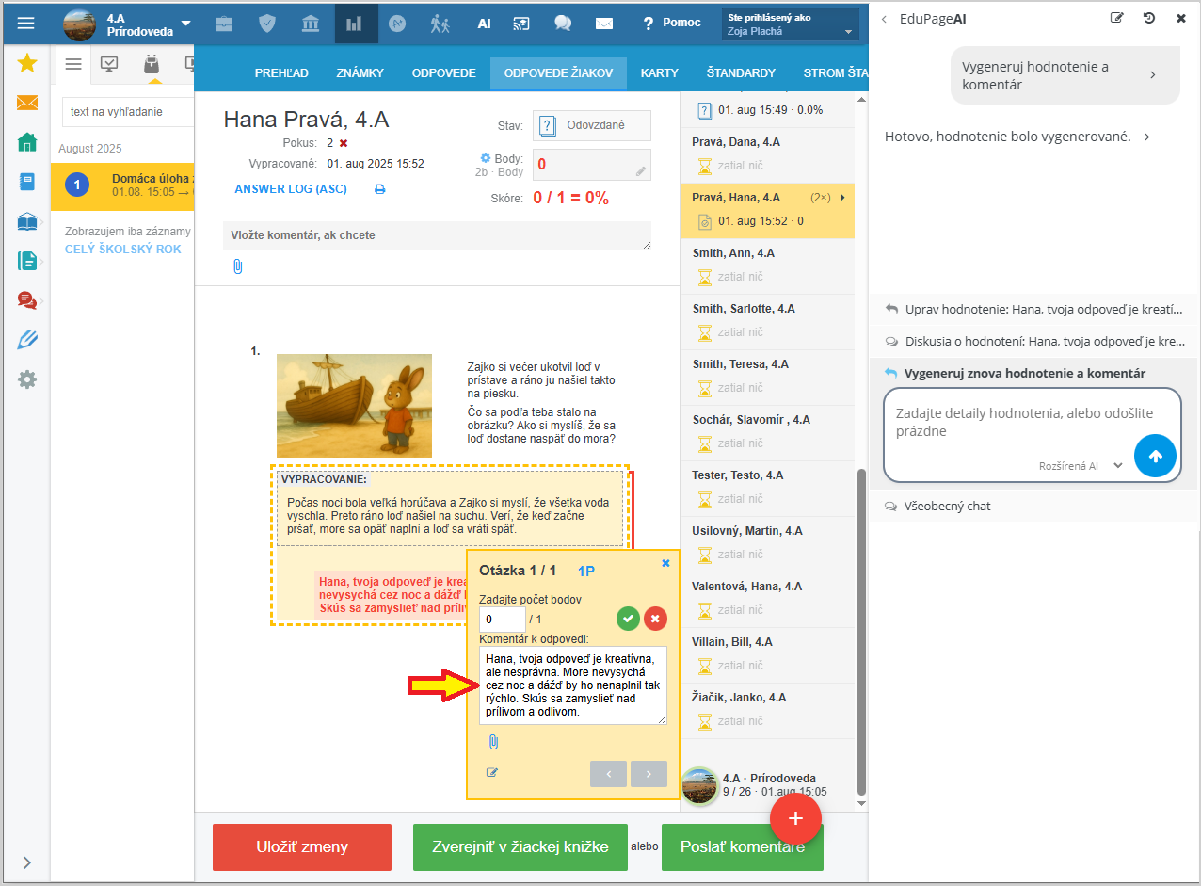Expand Pravá, Hana attempts arrow (2×)
This screenshot has width=1201, height=886.
tap(842, 198)
